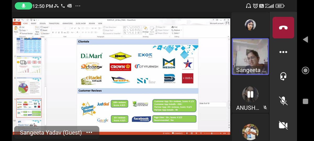Click the Save icon in quick access toolbar
The height and width of the screenshot is (141, 314).
click(x=18, y=20)
